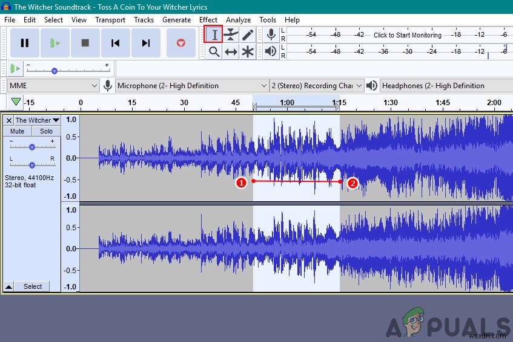Screen dimensions: 513x342
Task: Click the playback speed slider handle
Action: tap(55, 71)
